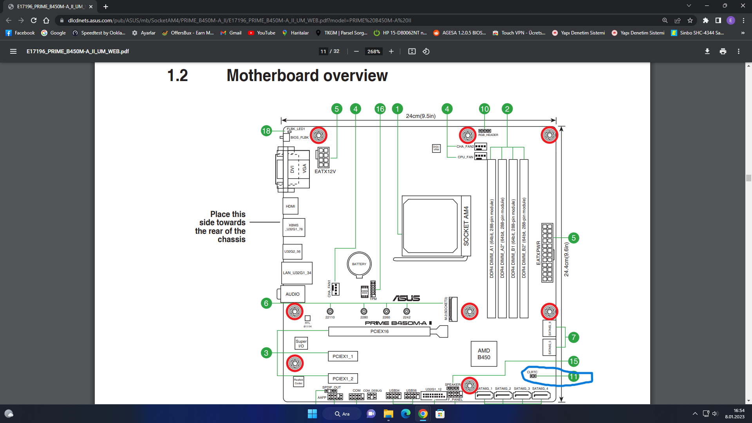Open the YouTube bookmark
The height and width of the screenshot is (423, 752).
click(x=262, y=33)
